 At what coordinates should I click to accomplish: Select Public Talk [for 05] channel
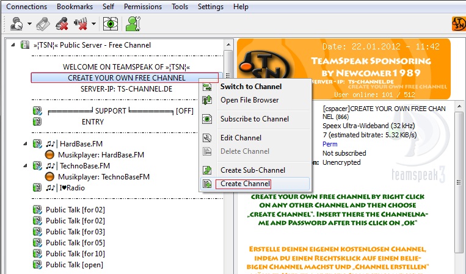click(75, 243)
